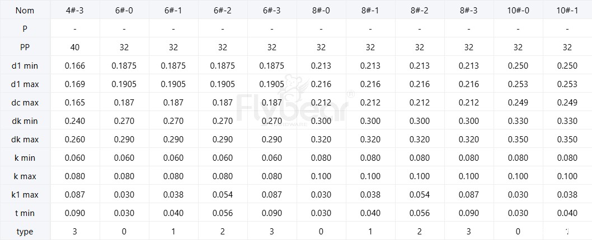Viewport: 592px width, 240px height.
Task: Select type value under 8#-1 column
Action: (370, 232)
